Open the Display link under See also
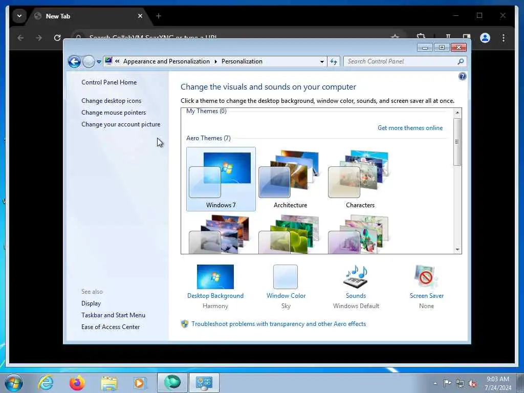 [91, 303]
